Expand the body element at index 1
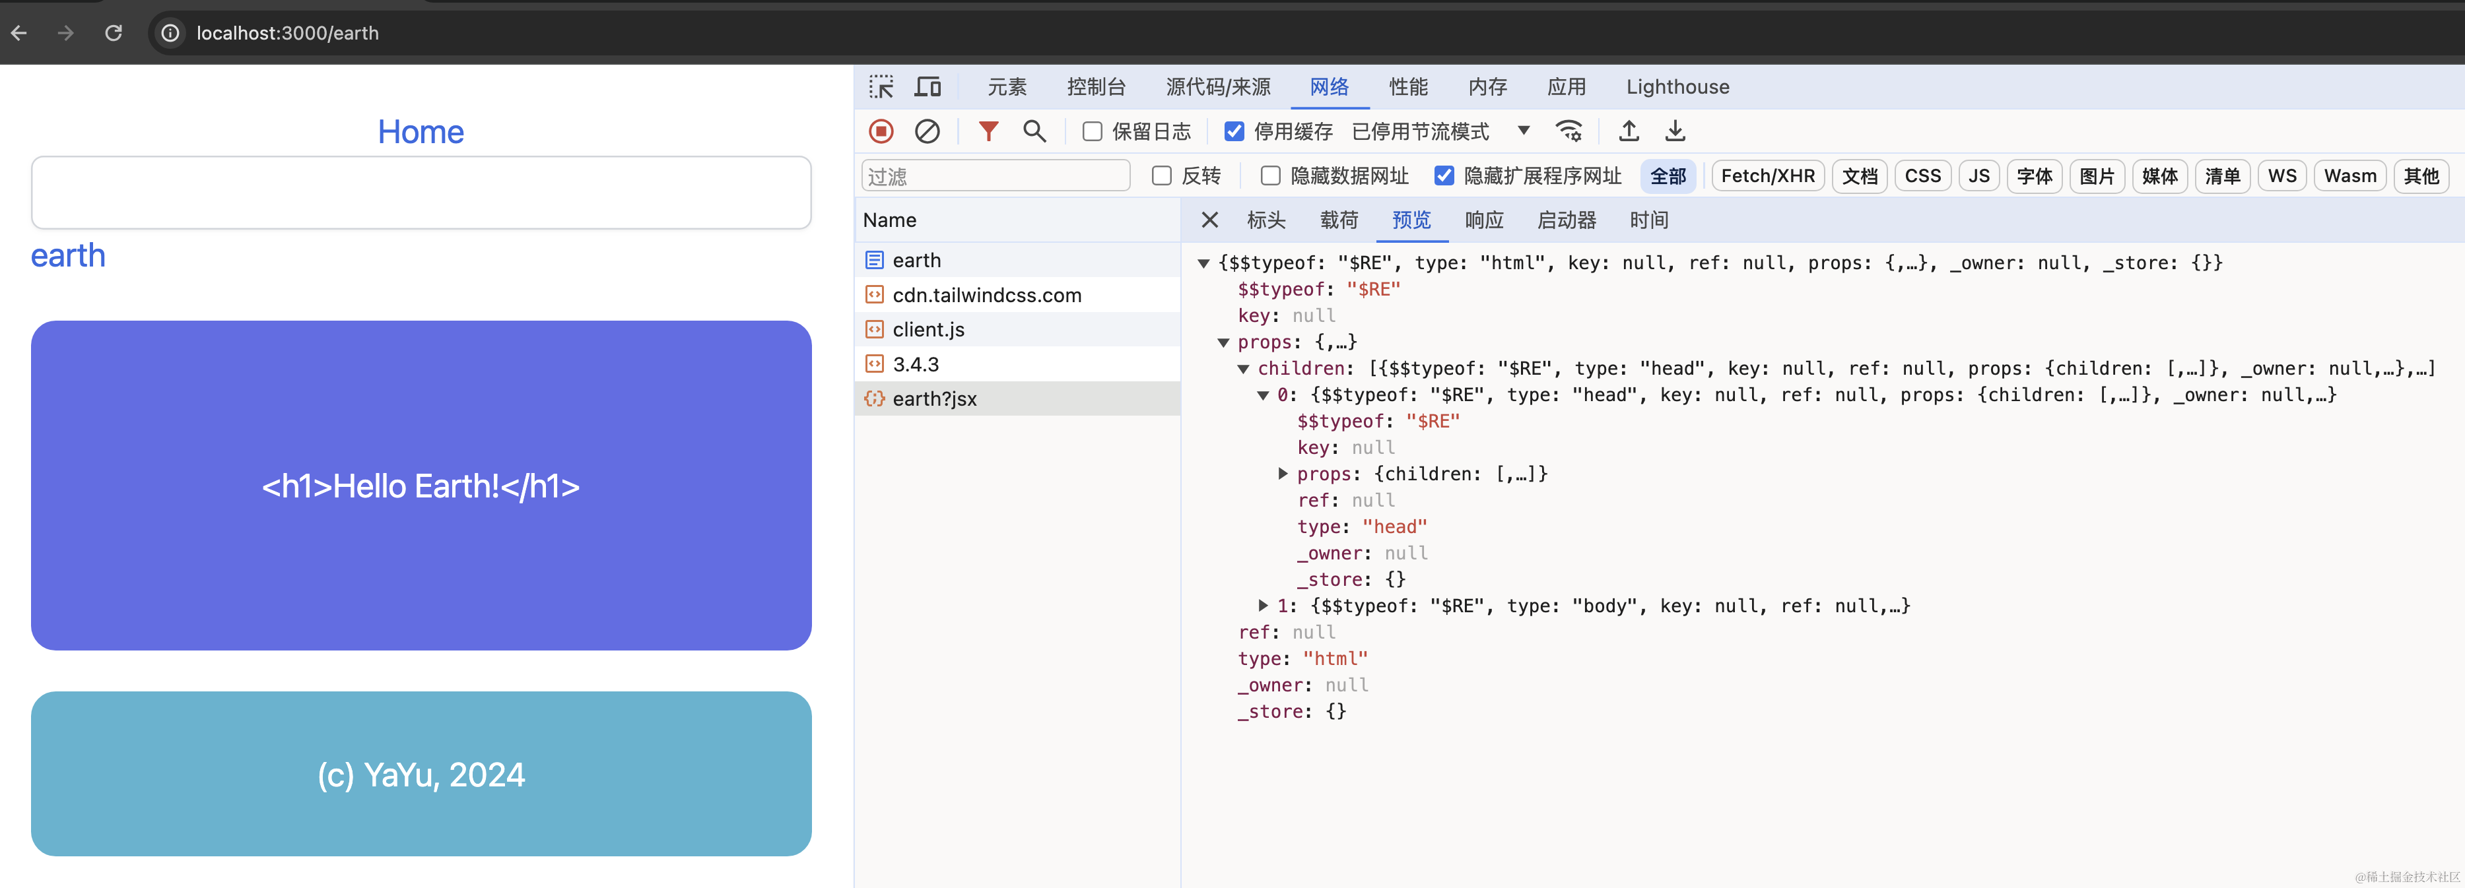 coord(1263,606)
